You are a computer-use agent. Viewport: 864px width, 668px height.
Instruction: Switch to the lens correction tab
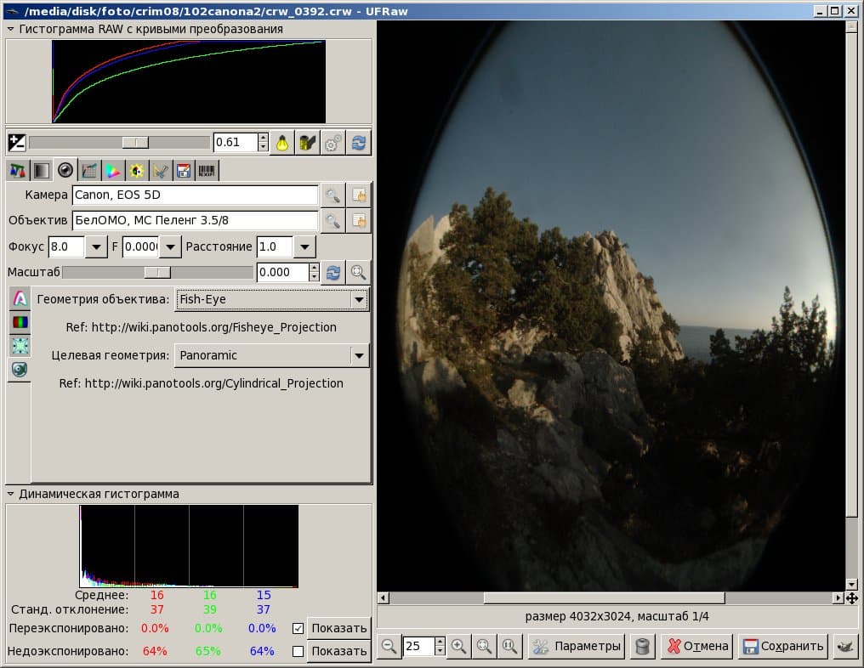pyautogui.click(x=65, y=171)
